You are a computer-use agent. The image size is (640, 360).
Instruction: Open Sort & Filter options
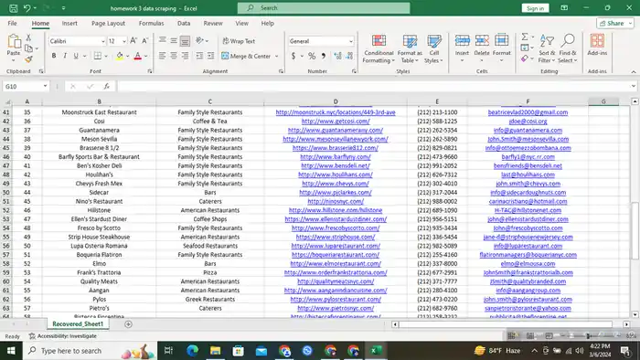(547, 49)
